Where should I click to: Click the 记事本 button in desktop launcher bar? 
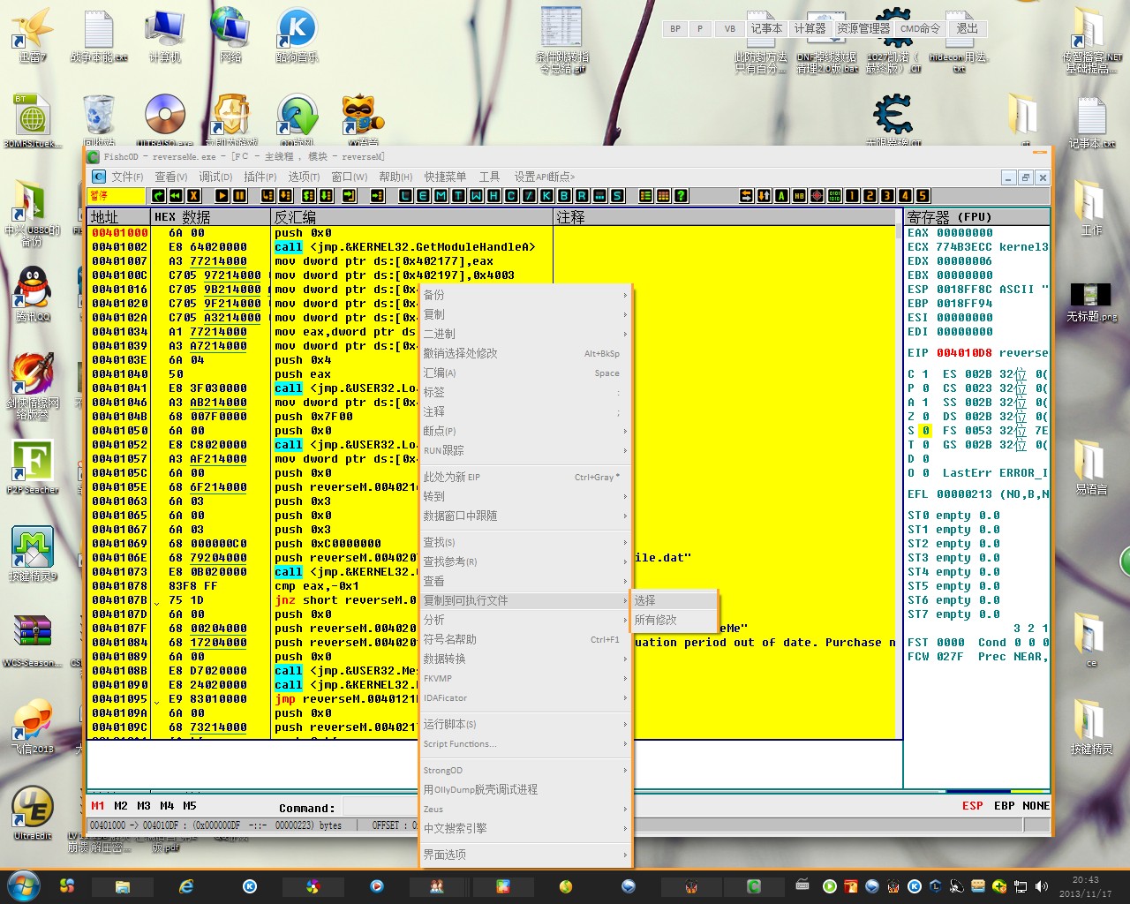click(x=766, y=28)
